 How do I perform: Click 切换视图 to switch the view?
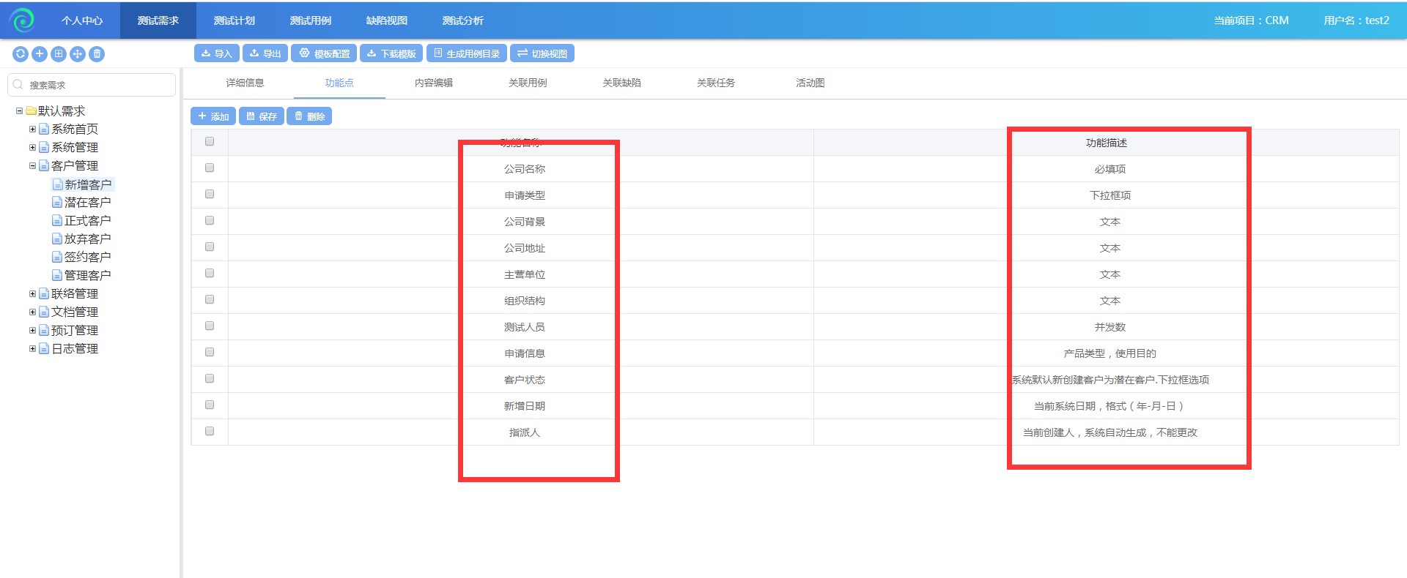click(542, 53)
